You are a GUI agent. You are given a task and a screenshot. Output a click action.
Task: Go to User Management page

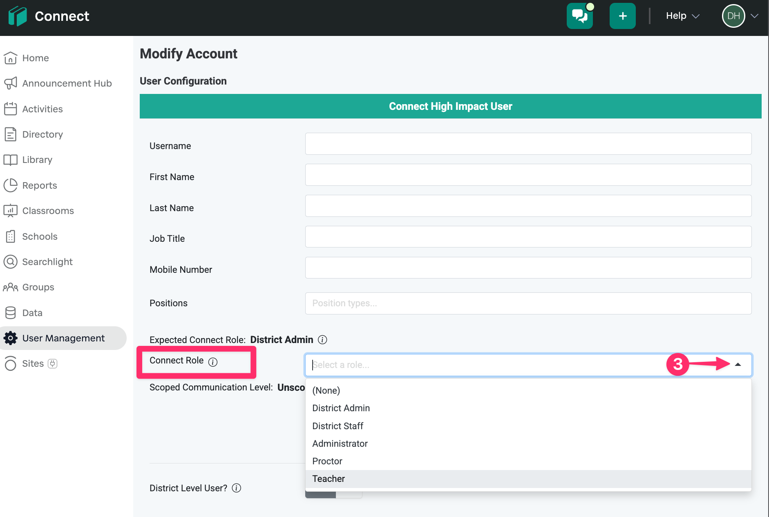click(x=63, y=338)
